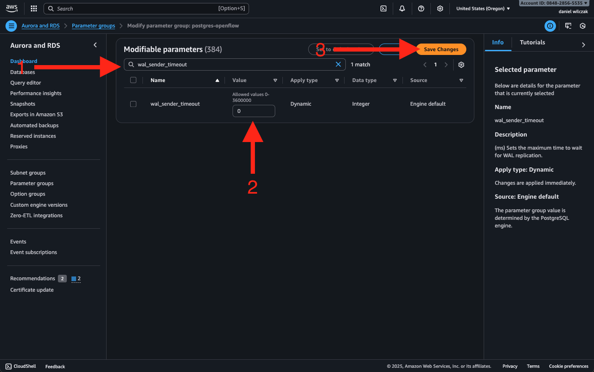The height and width of the screenshot is (372, 594).
Task: Check the select-all header checkbox
Action: (133, 80)
